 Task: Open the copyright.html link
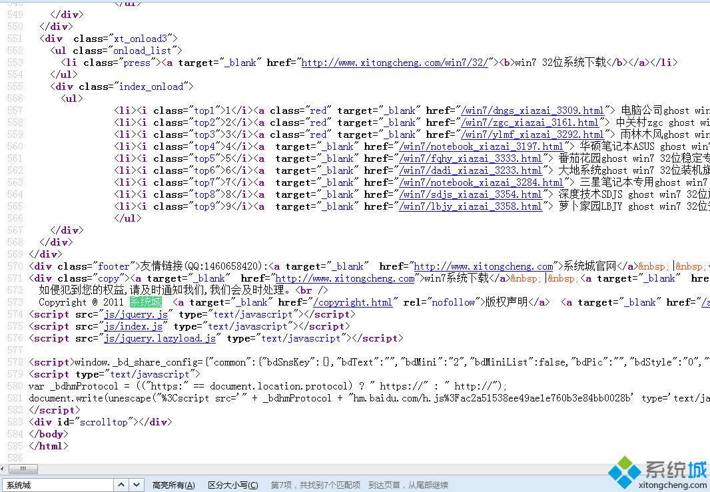click(353, 302)
